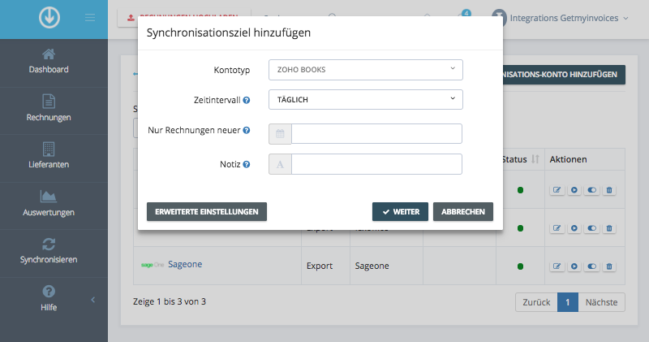Confirm with the Weiter button
Screen dimensions: 649x342
(400, 211)
